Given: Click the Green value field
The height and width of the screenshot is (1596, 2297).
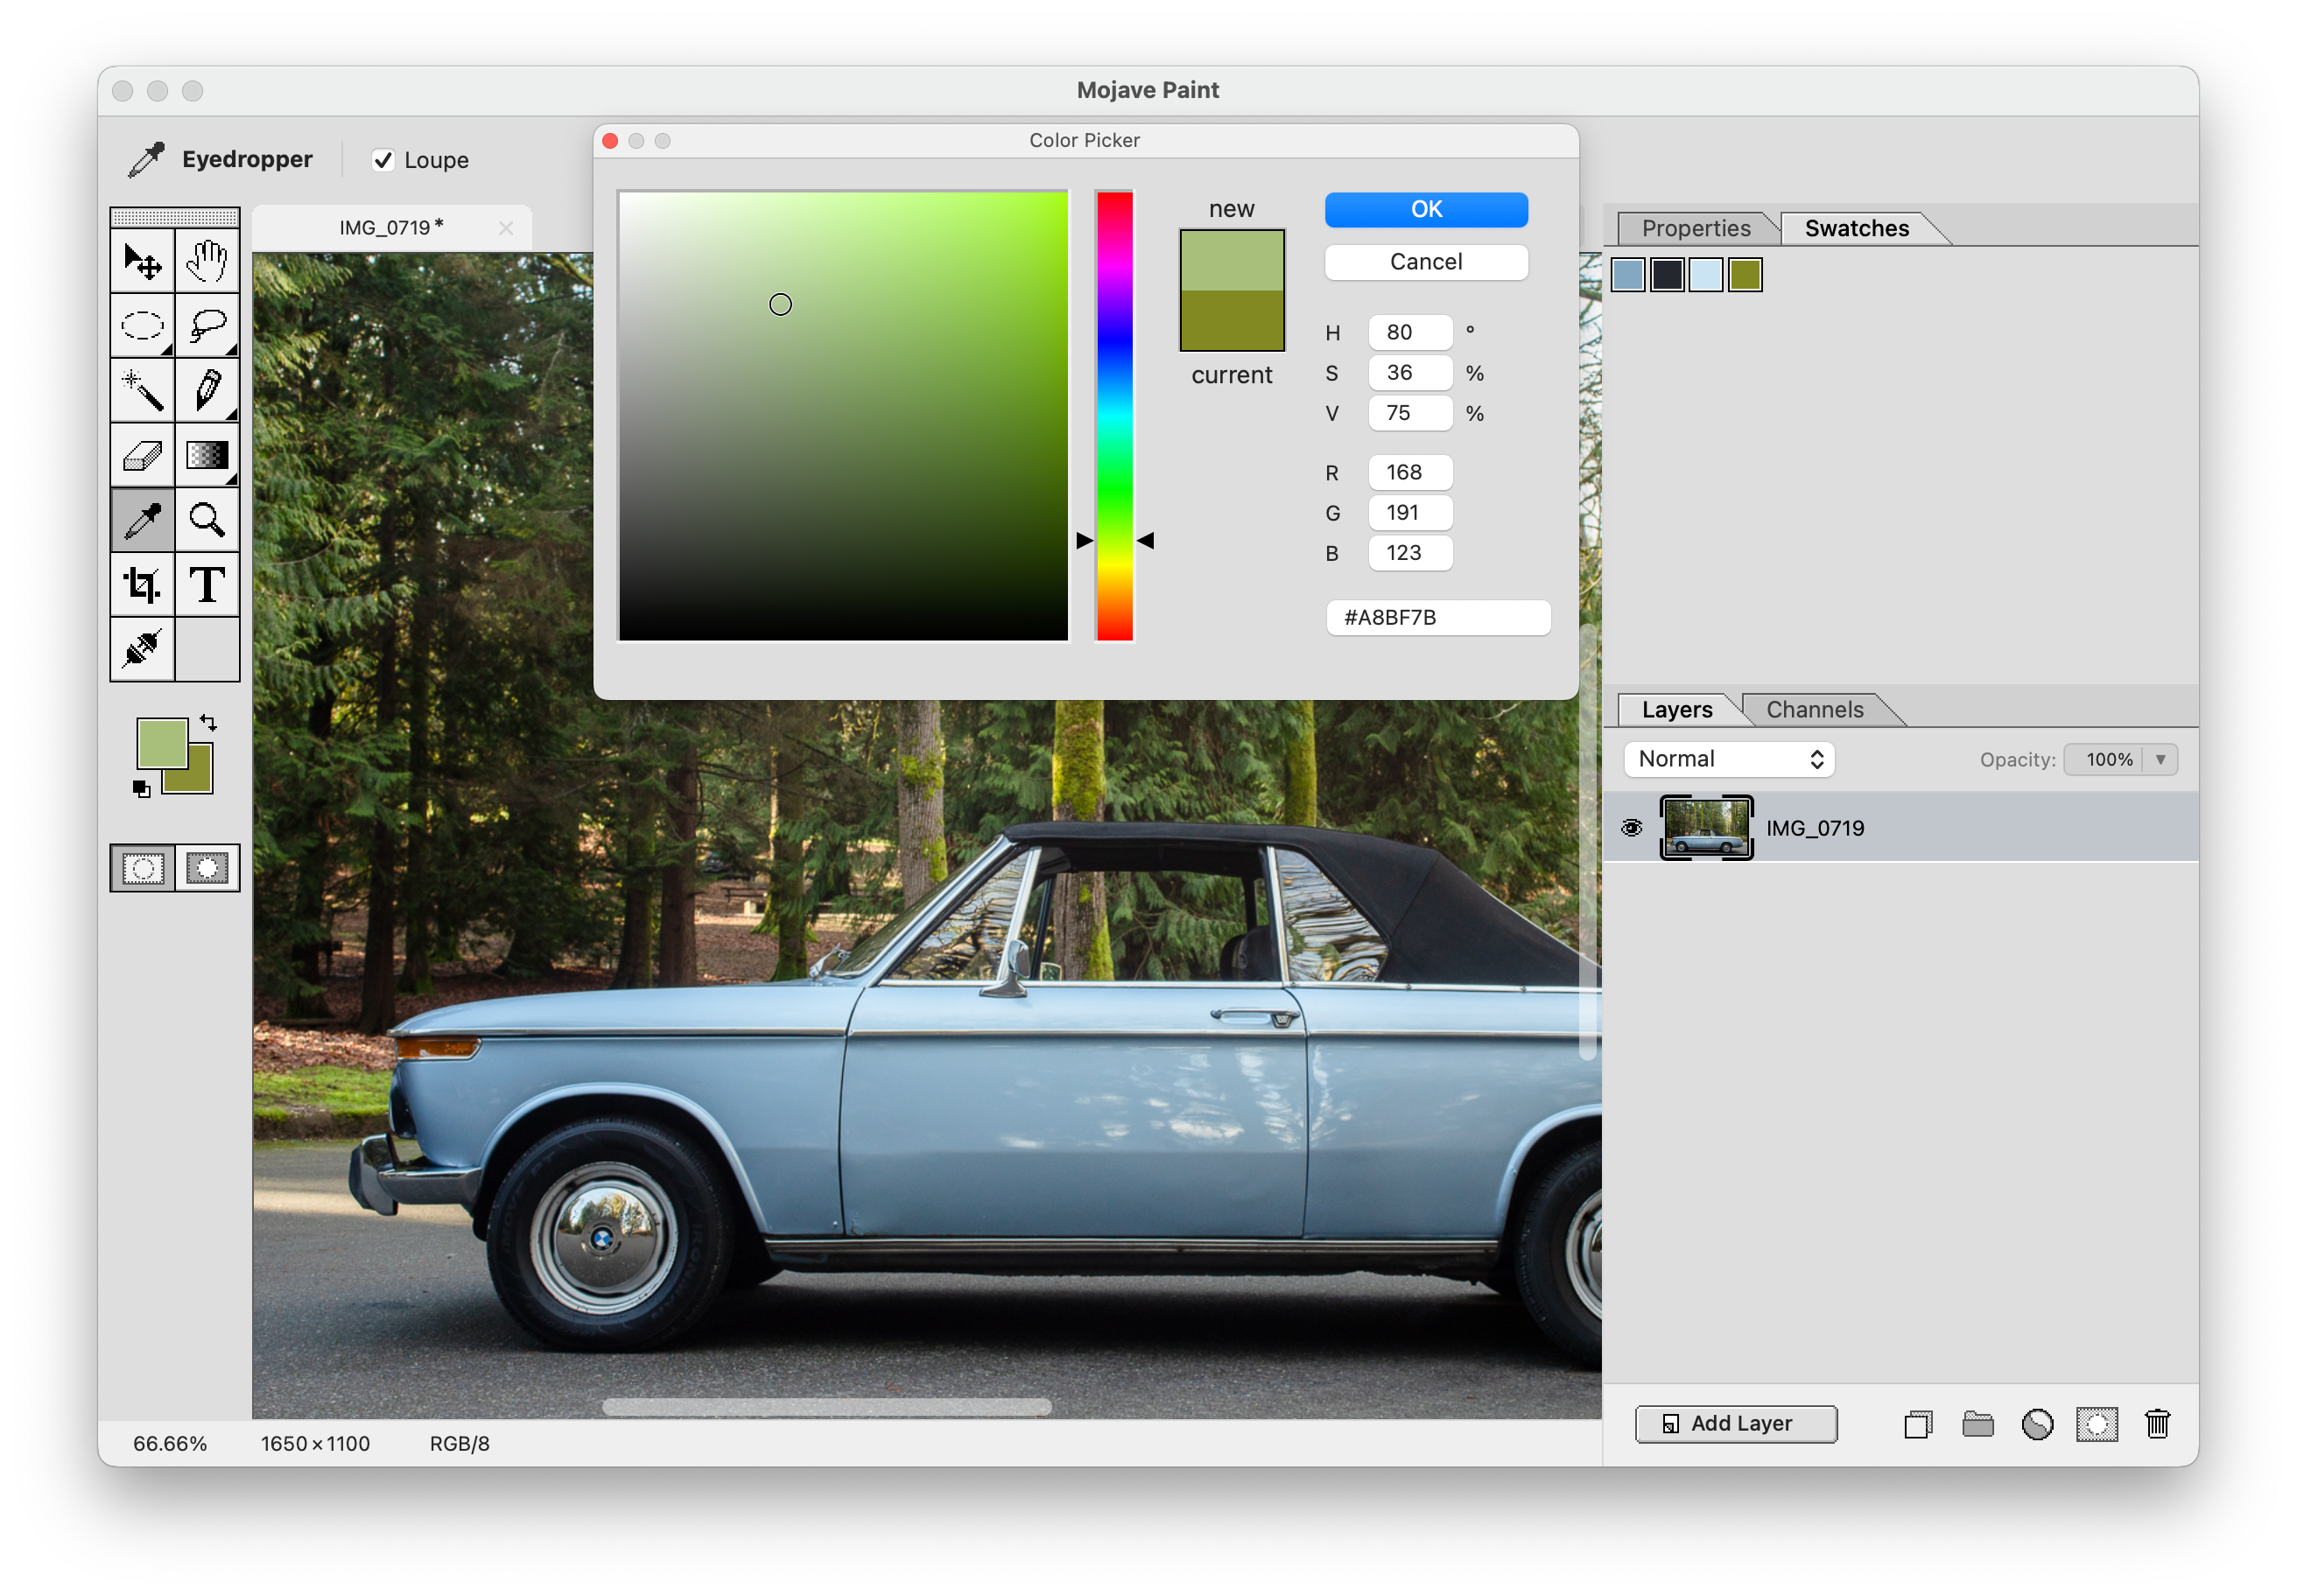Looking at the screenshot, I should pyautogui.click(x=1409, y=513).
